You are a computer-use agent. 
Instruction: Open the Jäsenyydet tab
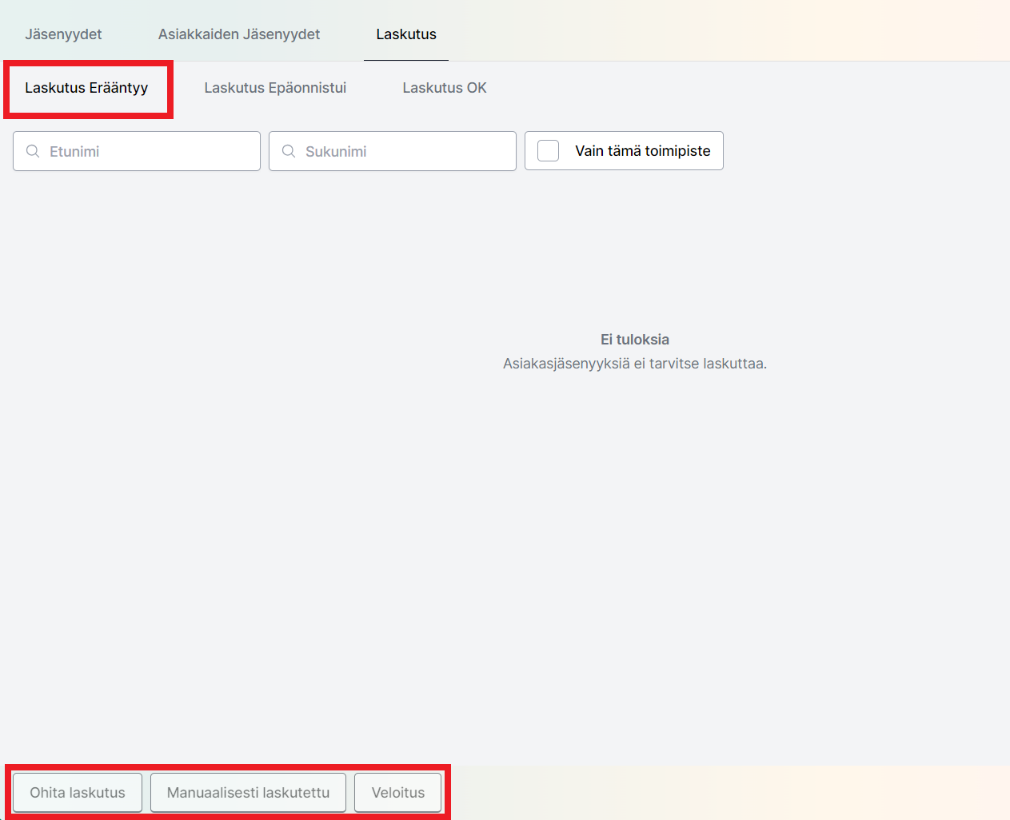(63, 34)
